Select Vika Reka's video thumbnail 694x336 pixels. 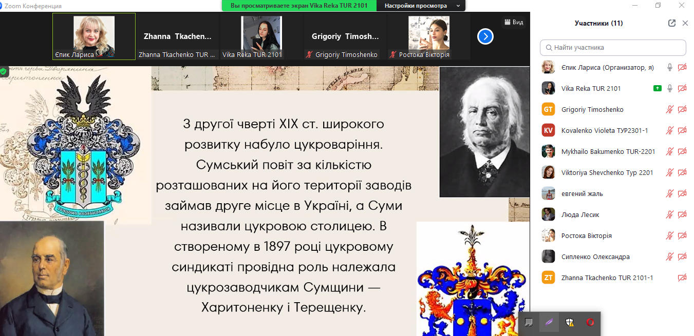coord(261,36)
